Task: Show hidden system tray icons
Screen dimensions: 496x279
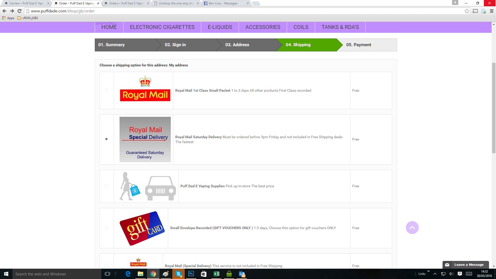Action: pyautogui.click(x=435, y=274)
